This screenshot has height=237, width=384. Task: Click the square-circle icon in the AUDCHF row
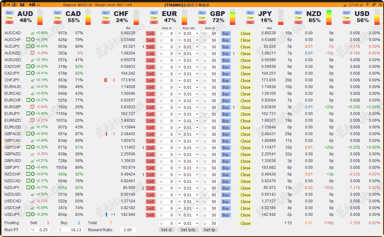pyautogui.click(x=31, y=40)
